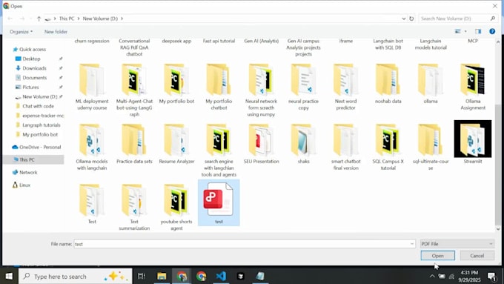Viewport: 504px width, 284px height.
Task: Open Pictures in the sidebar
Action: tap(30, 87)
